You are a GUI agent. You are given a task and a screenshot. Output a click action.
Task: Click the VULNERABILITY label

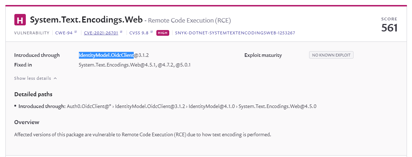(x=32, y=33)
